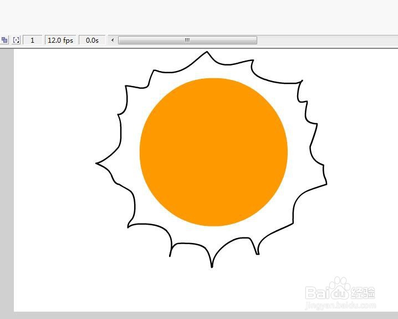Click the timeline horizontal scrollbar thumb
The height and width of the screenshot is (319, 398).
(x=187, y=40)
